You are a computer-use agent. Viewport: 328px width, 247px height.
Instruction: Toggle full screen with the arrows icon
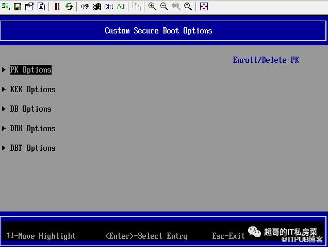[x=204, y=6]
